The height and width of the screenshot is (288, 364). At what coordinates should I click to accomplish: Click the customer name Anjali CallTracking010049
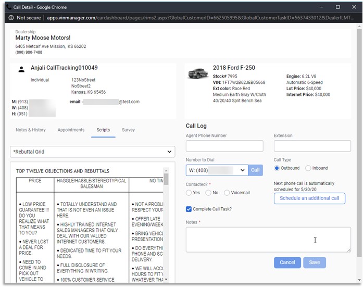(x=64, y=68)
